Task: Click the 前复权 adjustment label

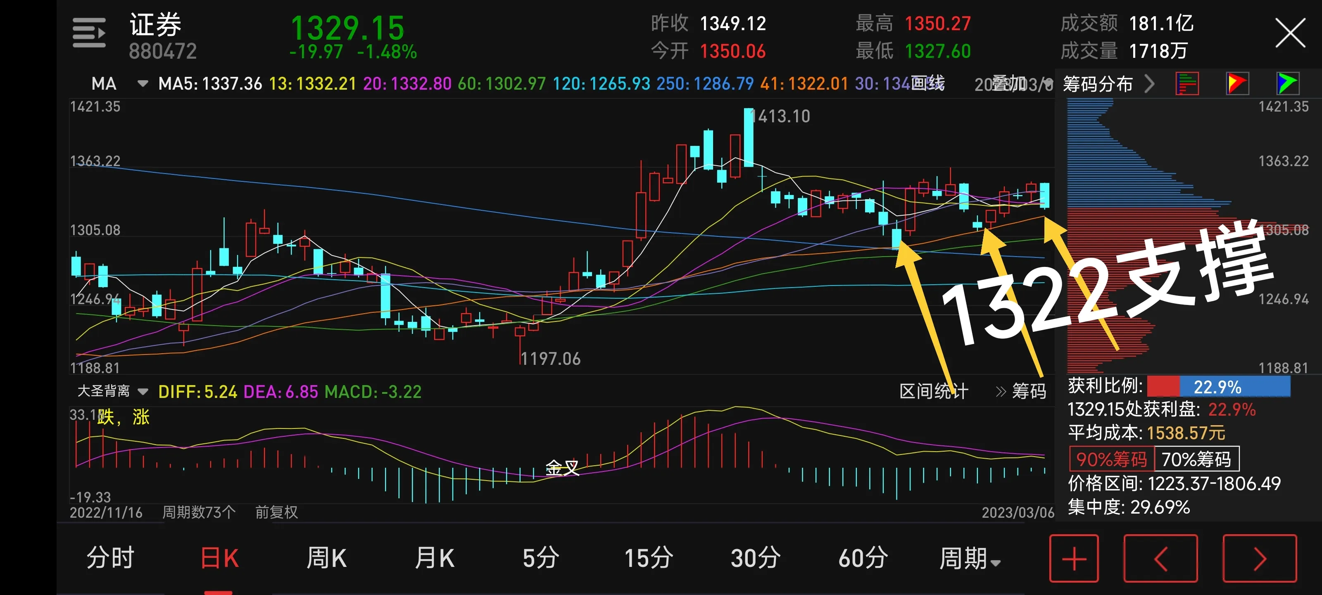Action: pos(277,512)
